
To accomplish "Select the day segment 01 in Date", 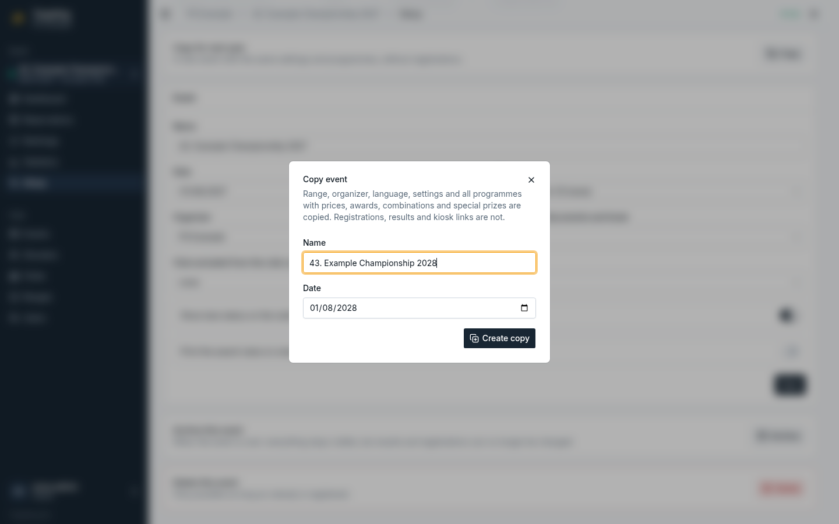I will pos(315,308).
